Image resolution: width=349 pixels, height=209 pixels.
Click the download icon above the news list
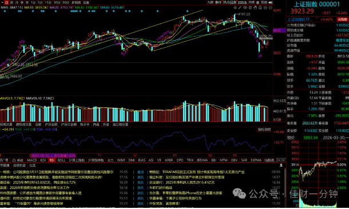(281, 165)
